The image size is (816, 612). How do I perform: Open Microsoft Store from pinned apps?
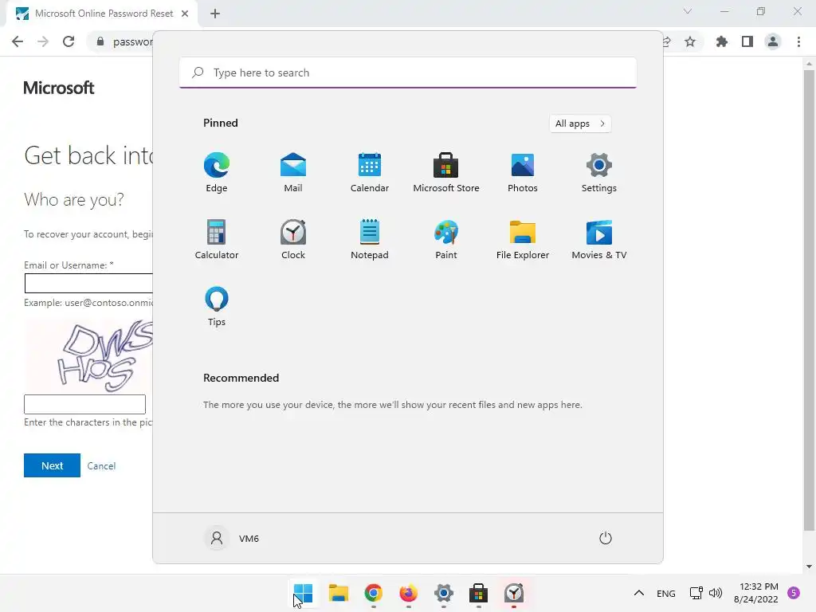446,173
